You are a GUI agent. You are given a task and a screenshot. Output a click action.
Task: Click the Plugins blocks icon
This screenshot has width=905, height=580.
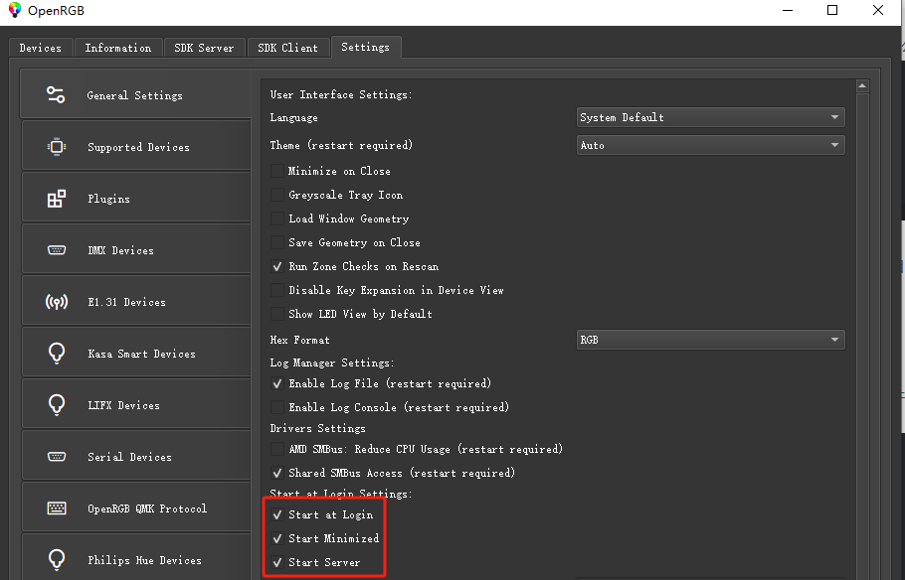pos(56,199)
